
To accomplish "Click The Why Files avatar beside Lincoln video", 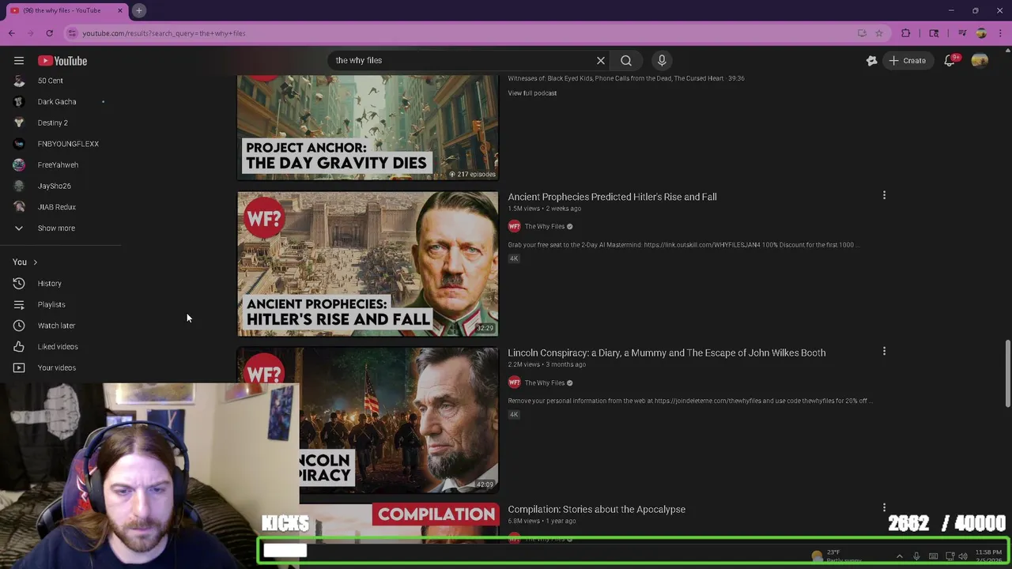I will [514, 383].
